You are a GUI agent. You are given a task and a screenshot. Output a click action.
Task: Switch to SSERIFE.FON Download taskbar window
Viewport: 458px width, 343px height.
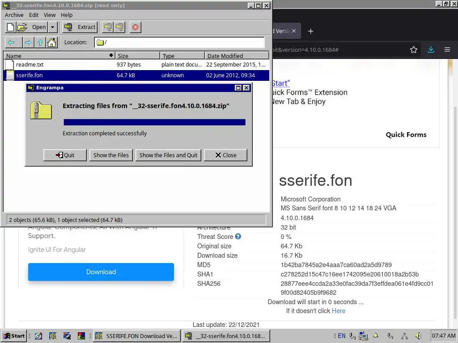(137, 336)
